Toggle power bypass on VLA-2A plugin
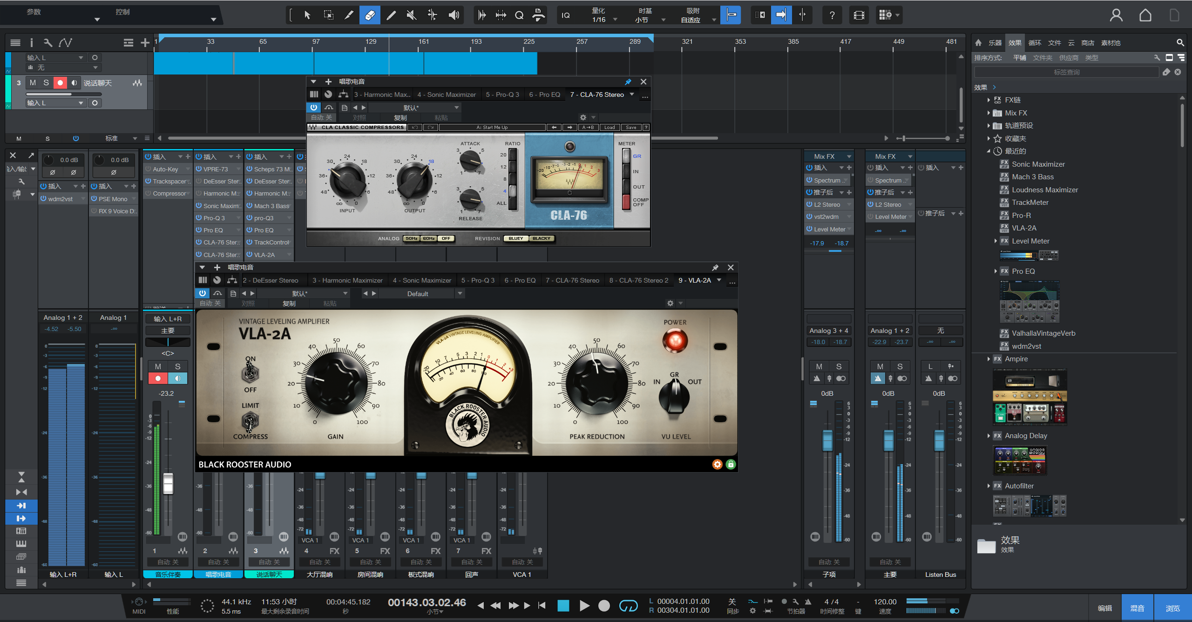 pyautogui.click(x=203, y=293)
